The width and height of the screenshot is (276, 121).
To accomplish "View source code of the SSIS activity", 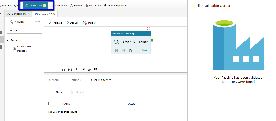I will (123, 50).
